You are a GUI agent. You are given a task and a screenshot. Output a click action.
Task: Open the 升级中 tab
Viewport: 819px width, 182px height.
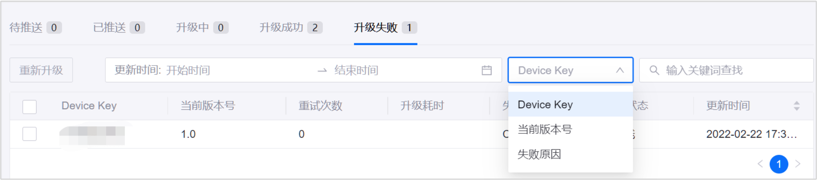(x=202, y=27)
